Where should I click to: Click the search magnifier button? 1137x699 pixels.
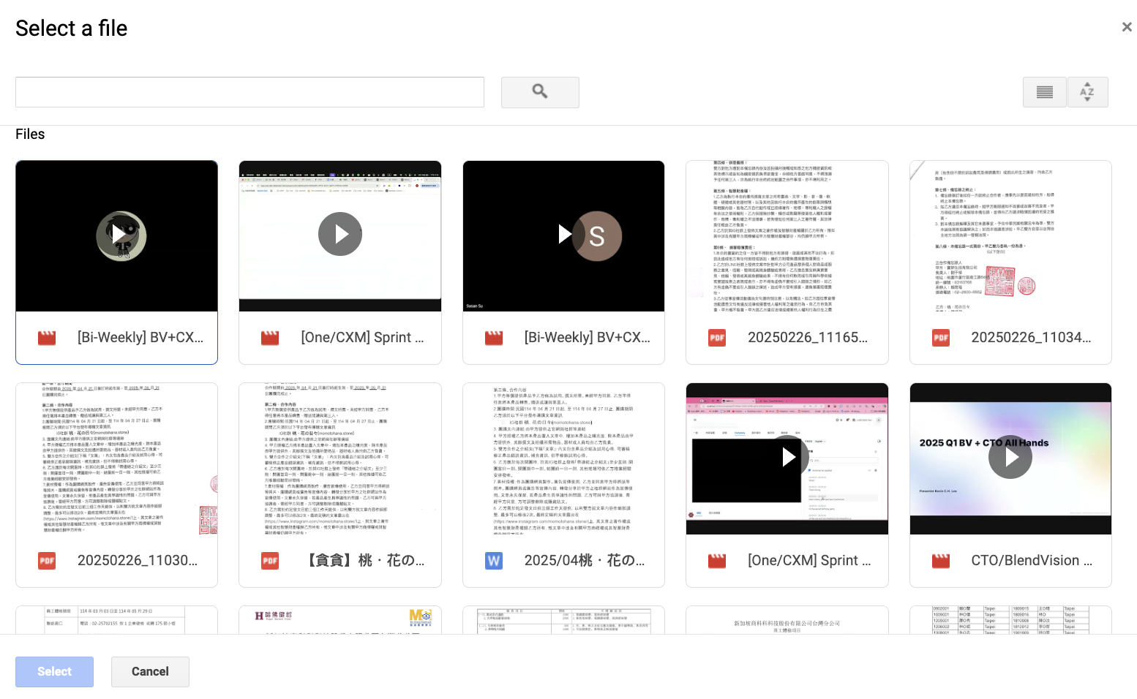click(539, 92)
